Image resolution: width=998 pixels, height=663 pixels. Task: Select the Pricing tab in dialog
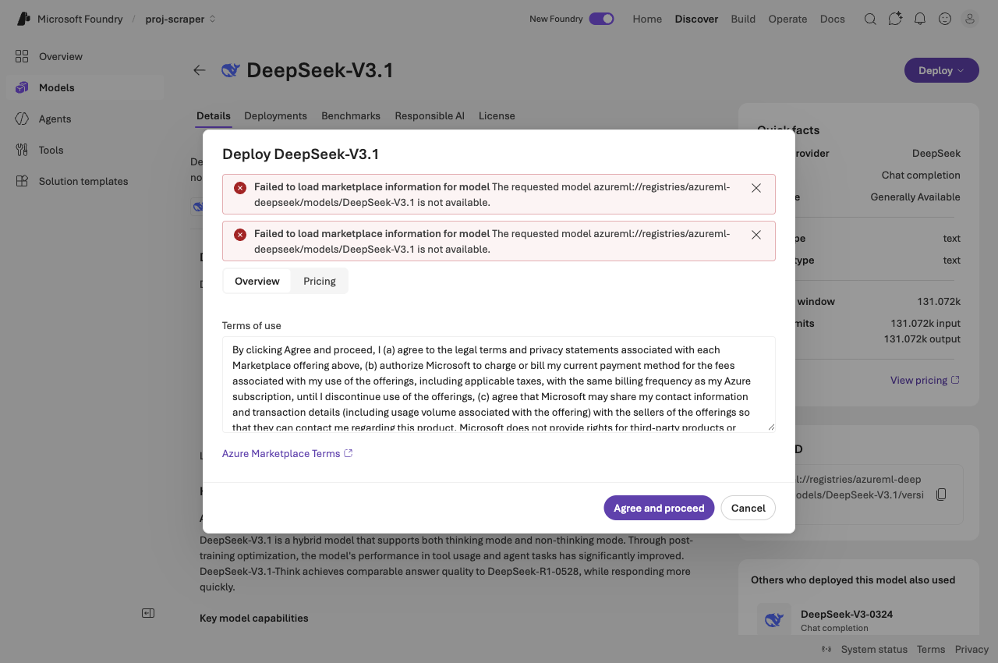point(320,281)
